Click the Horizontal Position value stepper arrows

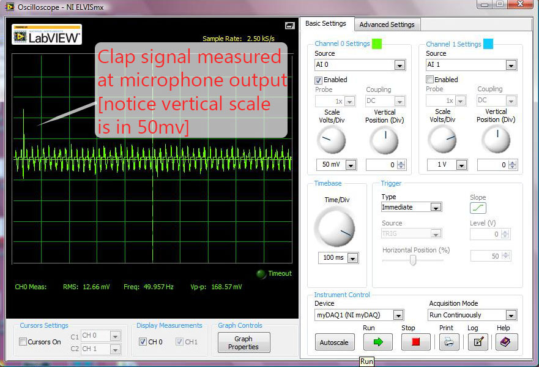tap(505, 256)
